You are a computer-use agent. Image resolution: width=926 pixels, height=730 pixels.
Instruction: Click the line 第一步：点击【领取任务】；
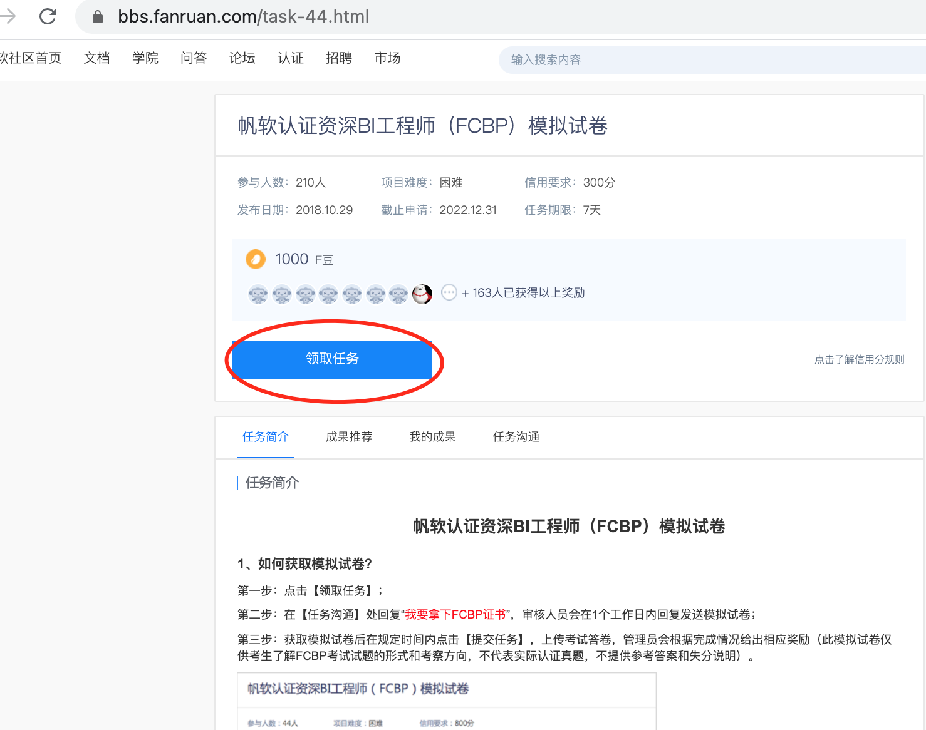(x=311, y=590)
